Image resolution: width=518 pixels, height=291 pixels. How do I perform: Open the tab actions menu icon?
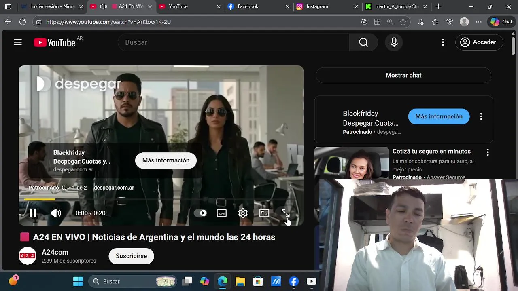tap(8, 6)
